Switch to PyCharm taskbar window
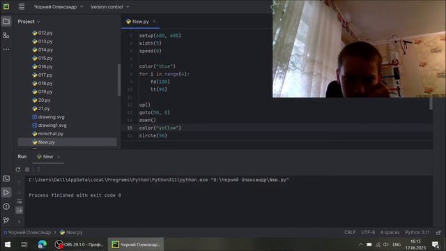Screen dimensions: 446x251 pyautogui.click(x=136, y=244)
